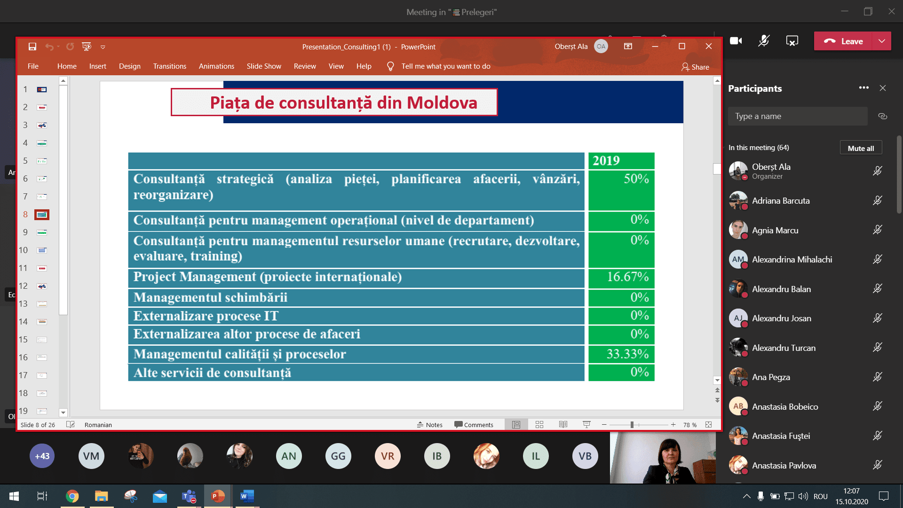Open the Insert tab
This screenshot has width=903, height=508.
point(98,66)
